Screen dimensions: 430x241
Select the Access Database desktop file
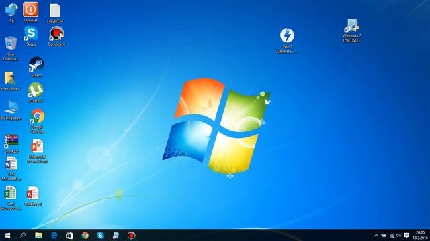(33, 196)
